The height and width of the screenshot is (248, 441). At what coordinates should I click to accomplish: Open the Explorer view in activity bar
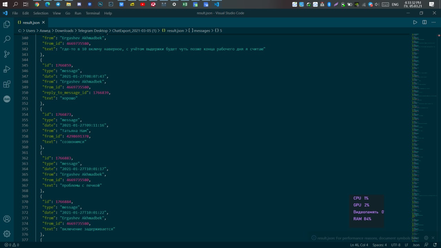tap(7, 24)
